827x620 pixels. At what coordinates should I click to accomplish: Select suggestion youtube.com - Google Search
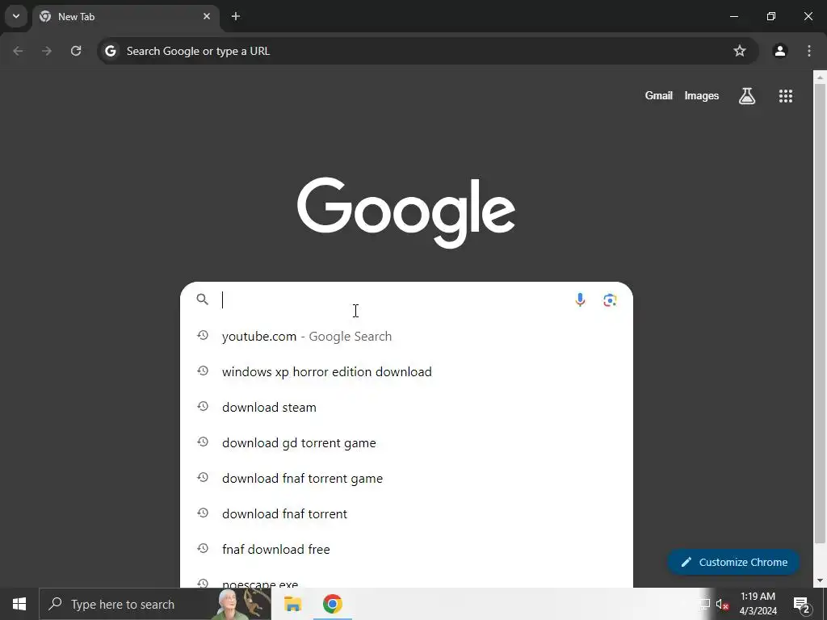[x=407, y=337]
